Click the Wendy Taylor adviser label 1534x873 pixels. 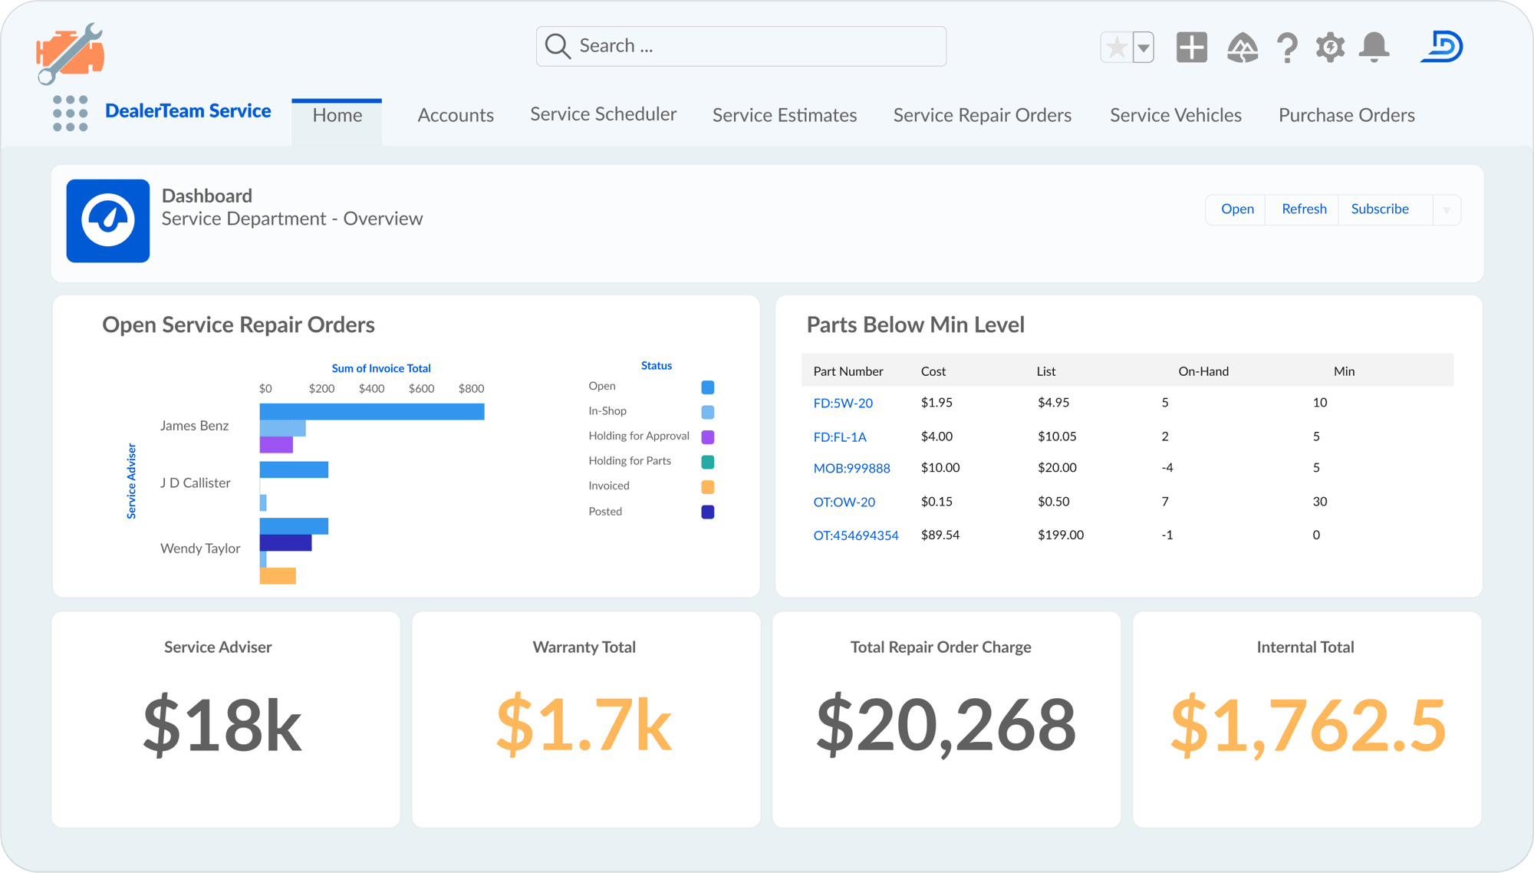tap(200, 549)
